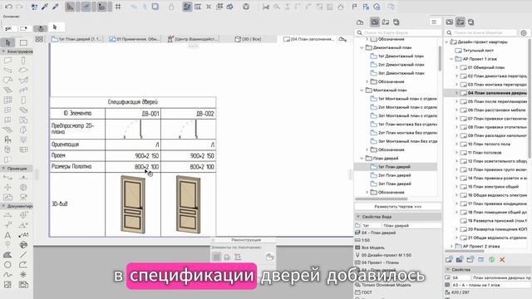Click the Undo arrow in the toolbar
The width and height of the screenshot is (532, 299).
pos(9,7)
